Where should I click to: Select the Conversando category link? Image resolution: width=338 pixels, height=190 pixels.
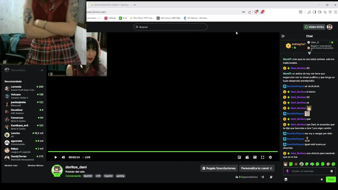tap(73, 176)
